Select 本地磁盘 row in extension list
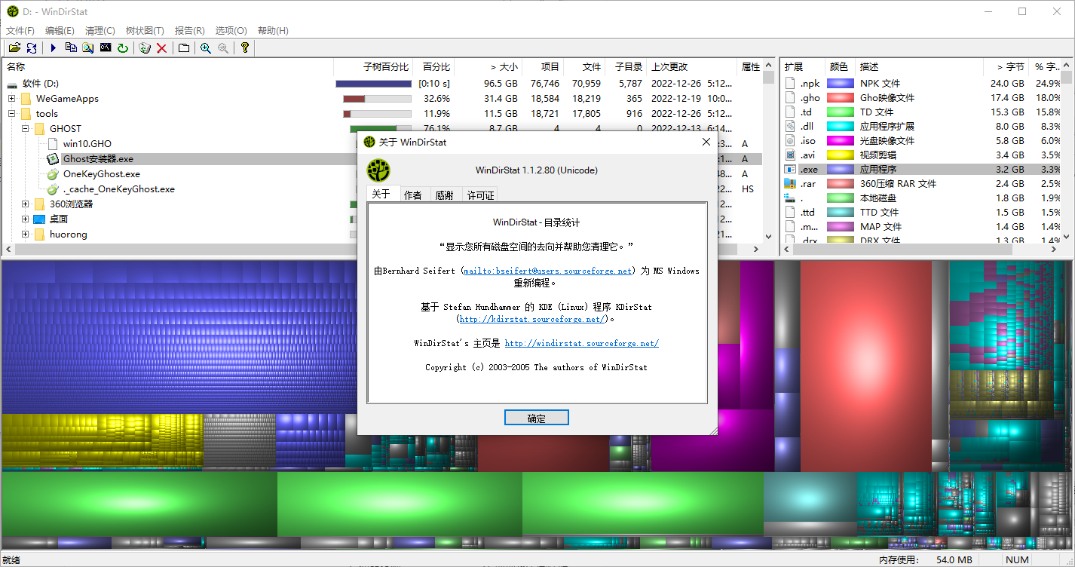Viewport: 1075px width, 567px height. click(x=921, y=198)
